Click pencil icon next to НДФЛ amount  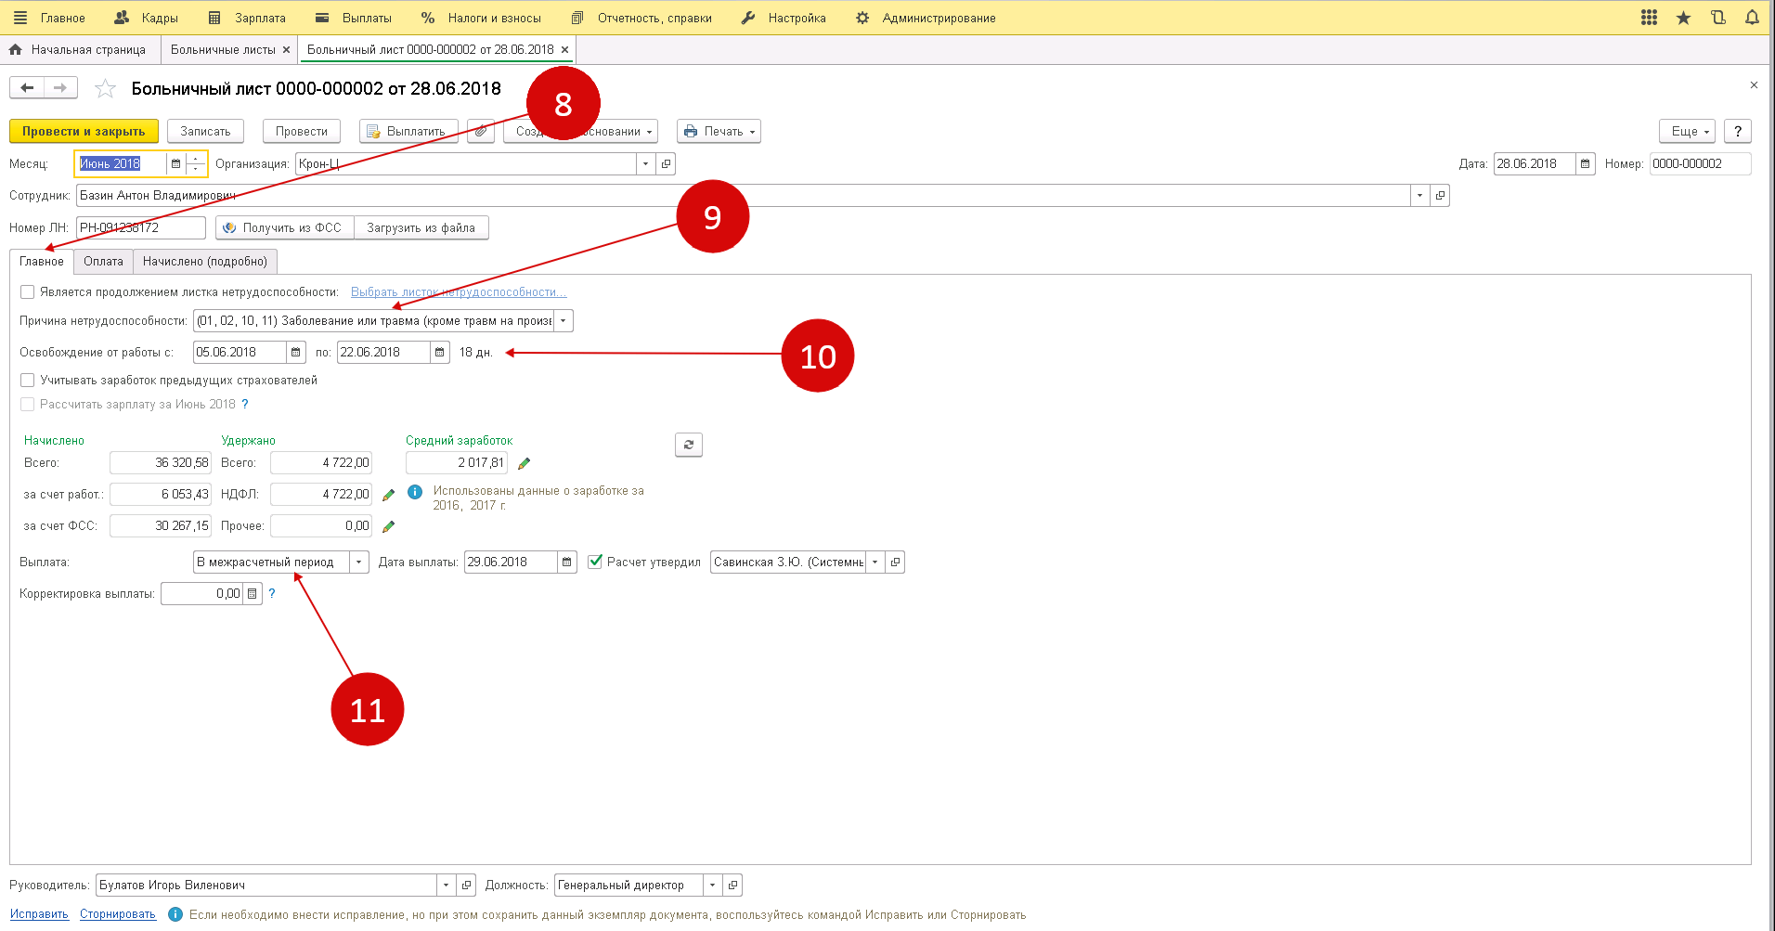click(x=388, y=495)
